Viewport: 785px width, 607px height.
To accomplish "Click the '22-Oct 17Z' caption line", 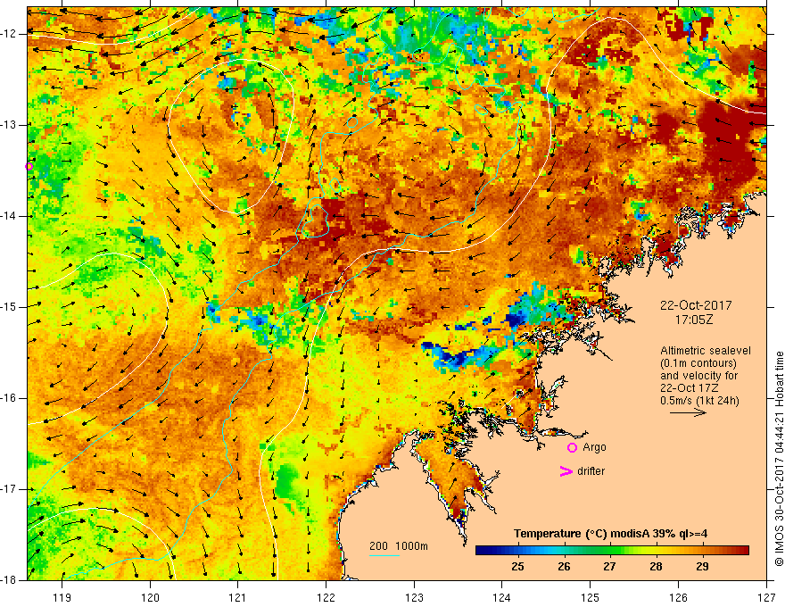I will 689,388.
